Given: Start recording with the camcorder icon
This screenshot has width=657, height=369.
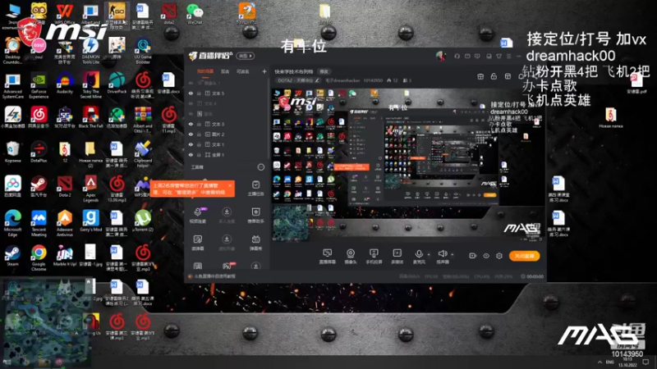Looking at the screenshot, I should [x=472, y=256].
